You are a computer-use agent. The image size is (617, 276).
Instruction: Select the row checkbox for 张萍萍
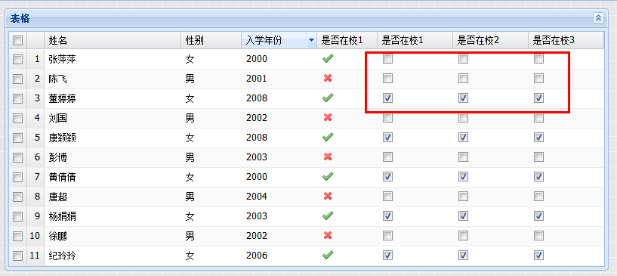click(17, 59)
